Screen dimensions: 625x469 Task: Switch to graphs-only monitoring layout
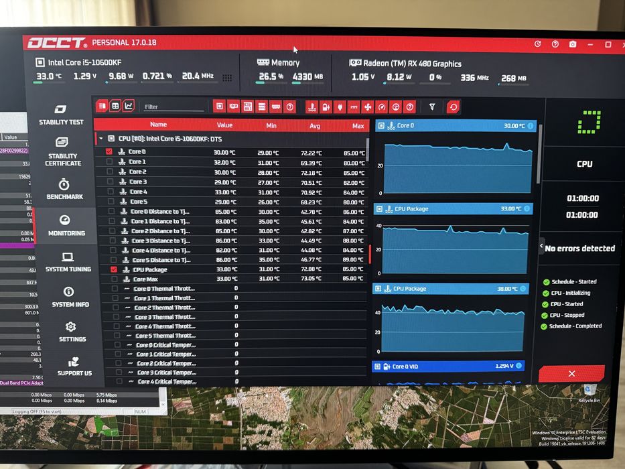[x=129, y=106]
